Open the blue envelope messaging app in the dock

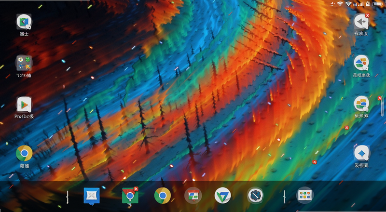pos(92,196)
